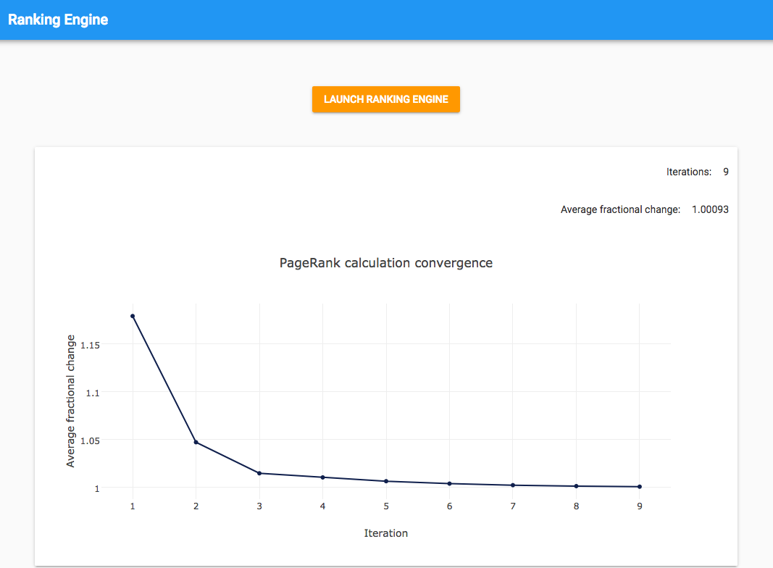
Task: Click the Iterations count value 9
Action: coord(725,172)
